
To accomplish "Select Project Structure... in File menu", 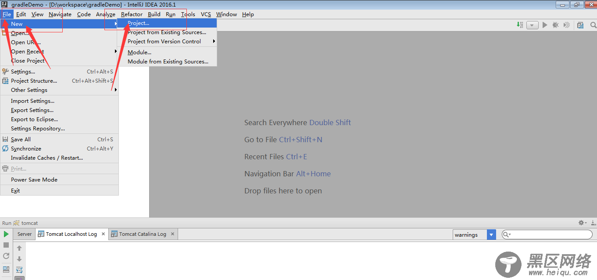I will click(59, 80).
